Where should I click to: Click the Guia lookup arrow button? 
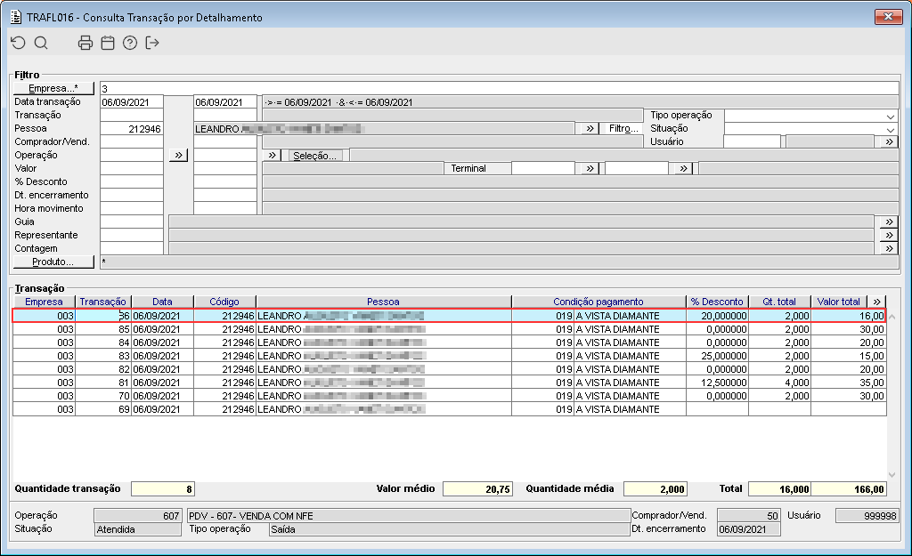coord(889,222)
